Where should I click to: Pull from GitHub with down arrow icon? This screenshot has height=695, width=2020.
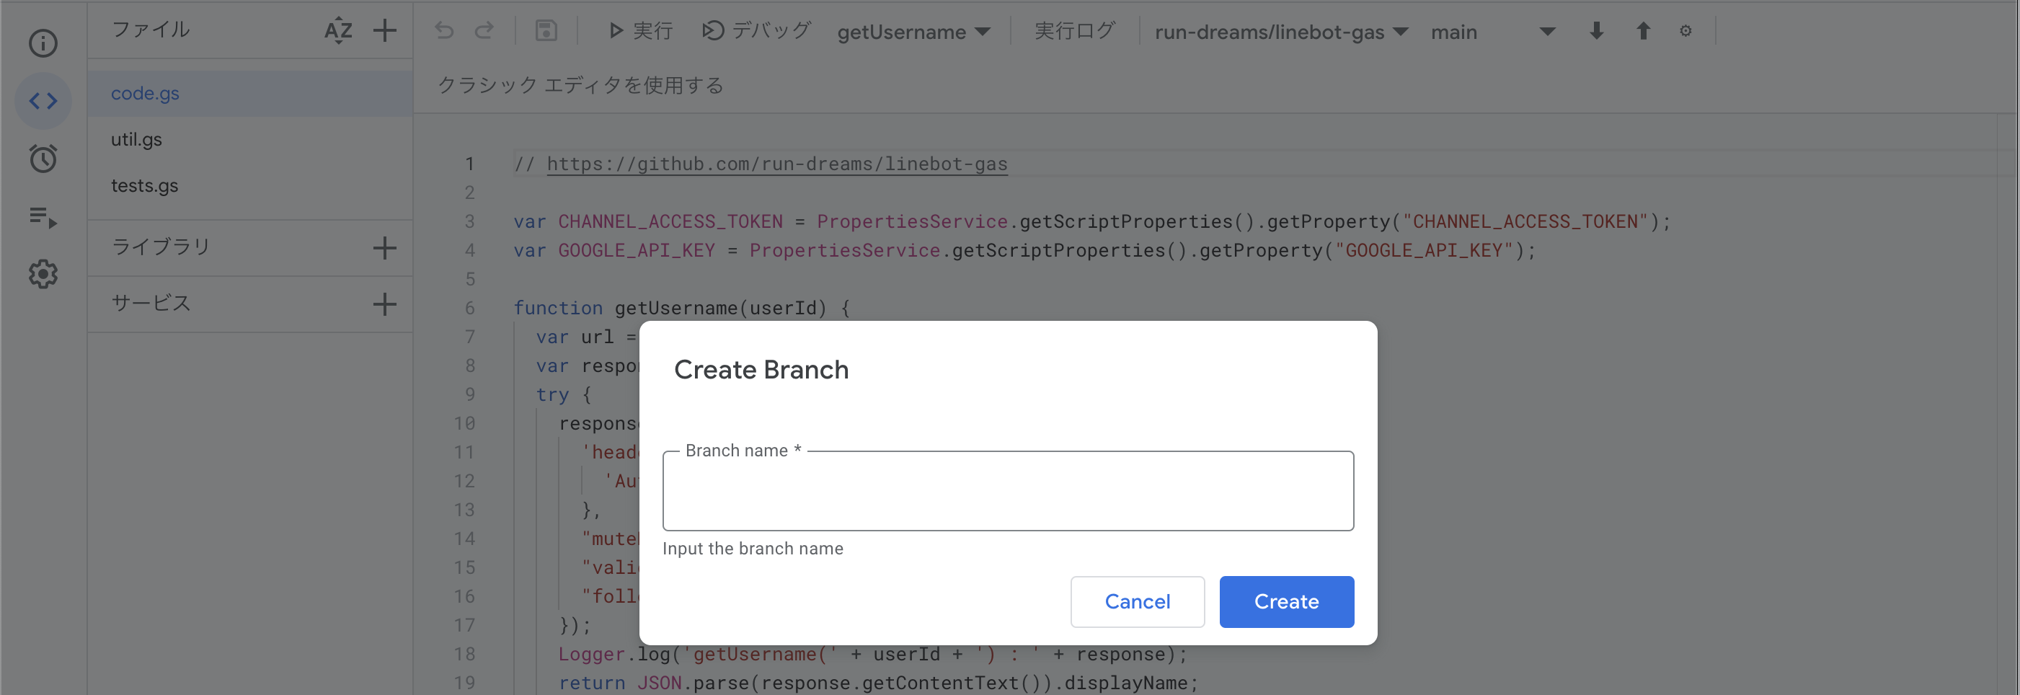pos(1596,30)
